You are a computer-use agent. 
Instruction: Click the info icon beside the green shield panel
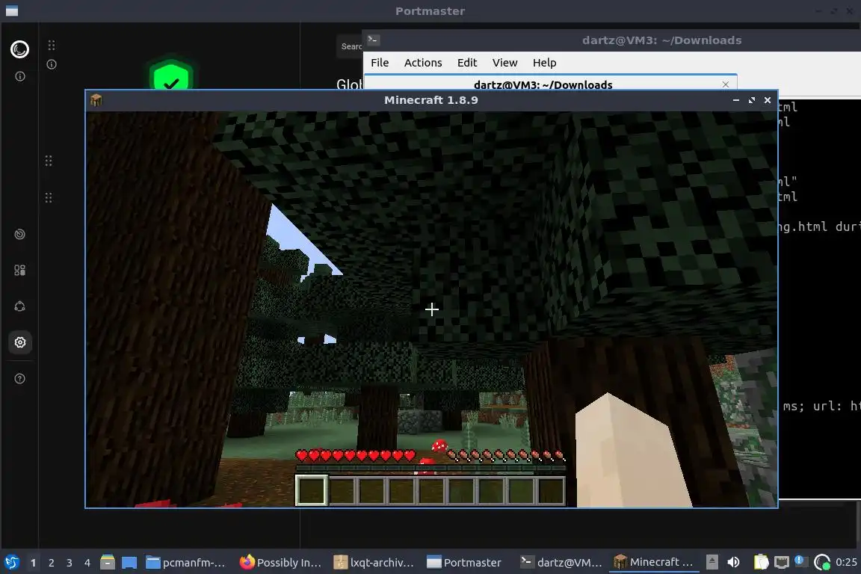click(52, 64)
